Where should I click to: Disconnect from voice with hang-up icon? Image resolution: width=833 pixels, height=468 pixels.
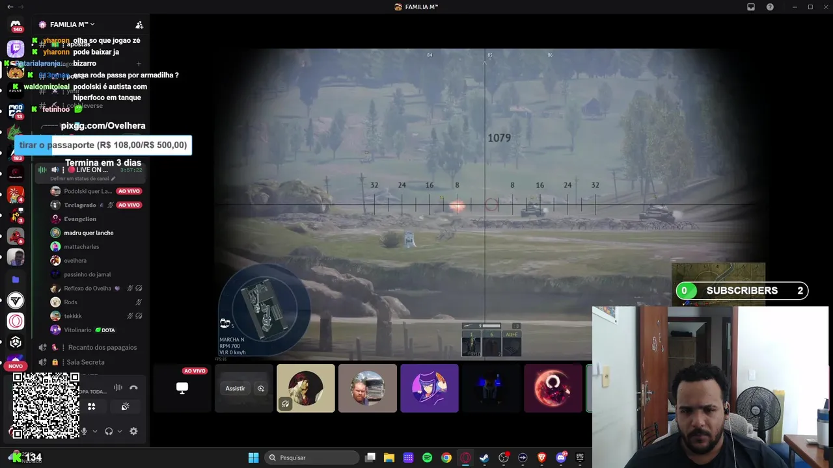pos(133,387)
